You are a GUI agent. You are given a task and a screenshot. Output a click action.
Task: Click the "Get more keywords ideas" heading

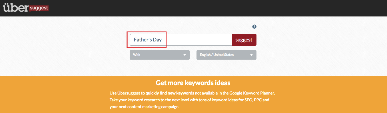[193, 83]
